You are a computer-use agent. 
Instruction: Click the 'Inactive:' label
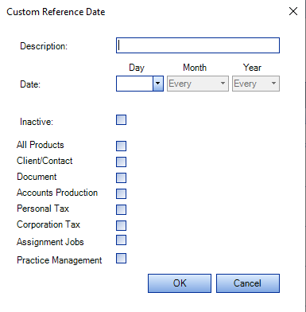[37, 122]
